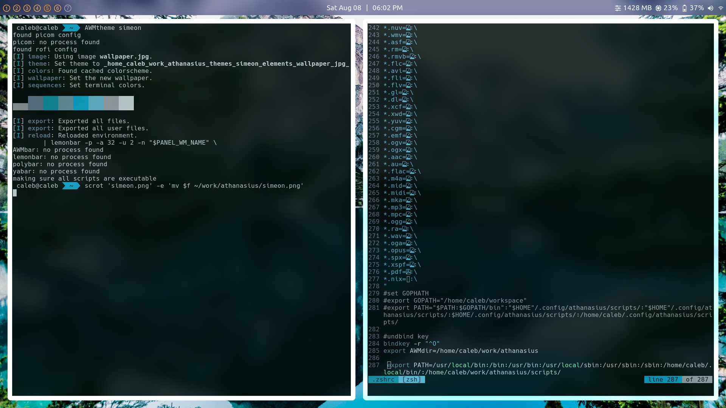Image resolution: width=726 pixels, height=408 pixels.
Task: Click the line 287 status indicator
Action: coord(663,380)
